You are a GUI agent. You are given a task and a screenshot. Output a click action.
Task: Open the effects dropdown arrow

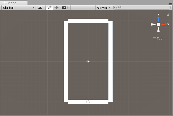(x=69, y=8)
